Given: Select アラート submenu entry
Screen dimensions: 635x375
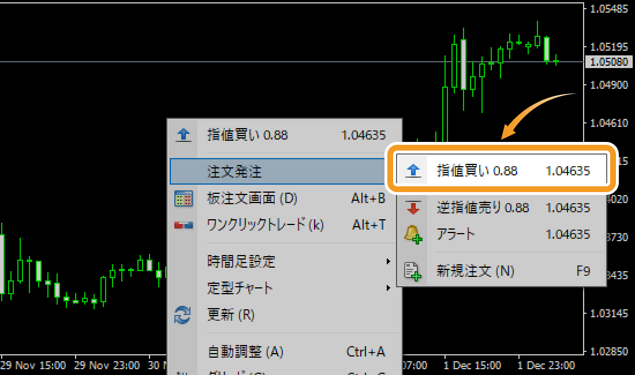Looking at the screenshot, I should (501, 235).
